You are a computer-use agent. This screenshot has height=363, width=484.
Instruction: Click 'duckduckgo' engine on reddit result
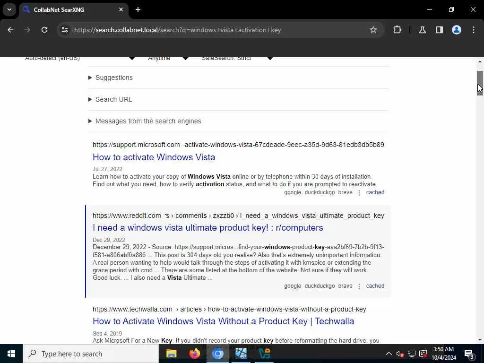[320, 286]
